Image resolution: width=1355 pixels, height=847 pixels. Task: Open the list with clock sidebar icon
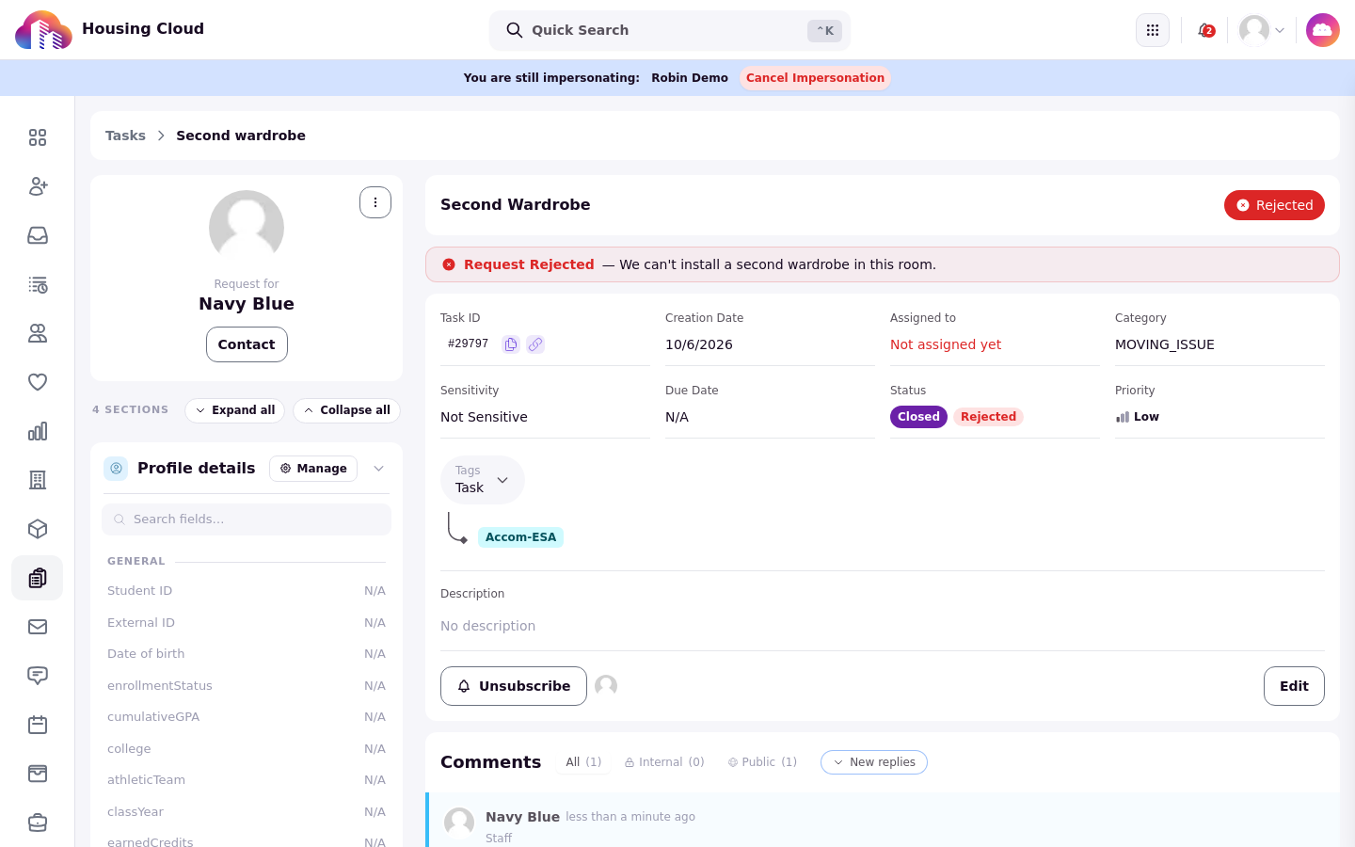(38, 284)
